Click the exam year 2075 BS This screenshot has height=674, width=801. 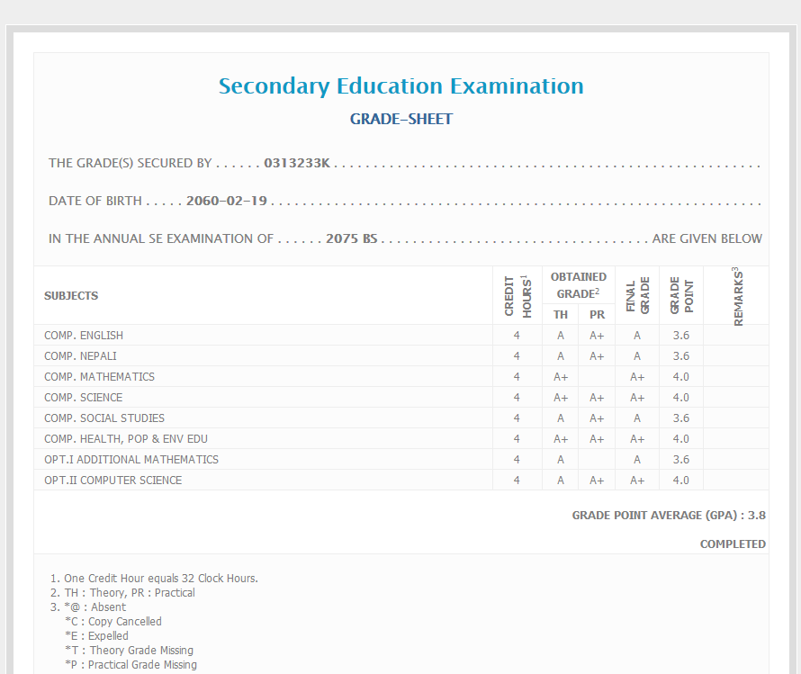351,238
